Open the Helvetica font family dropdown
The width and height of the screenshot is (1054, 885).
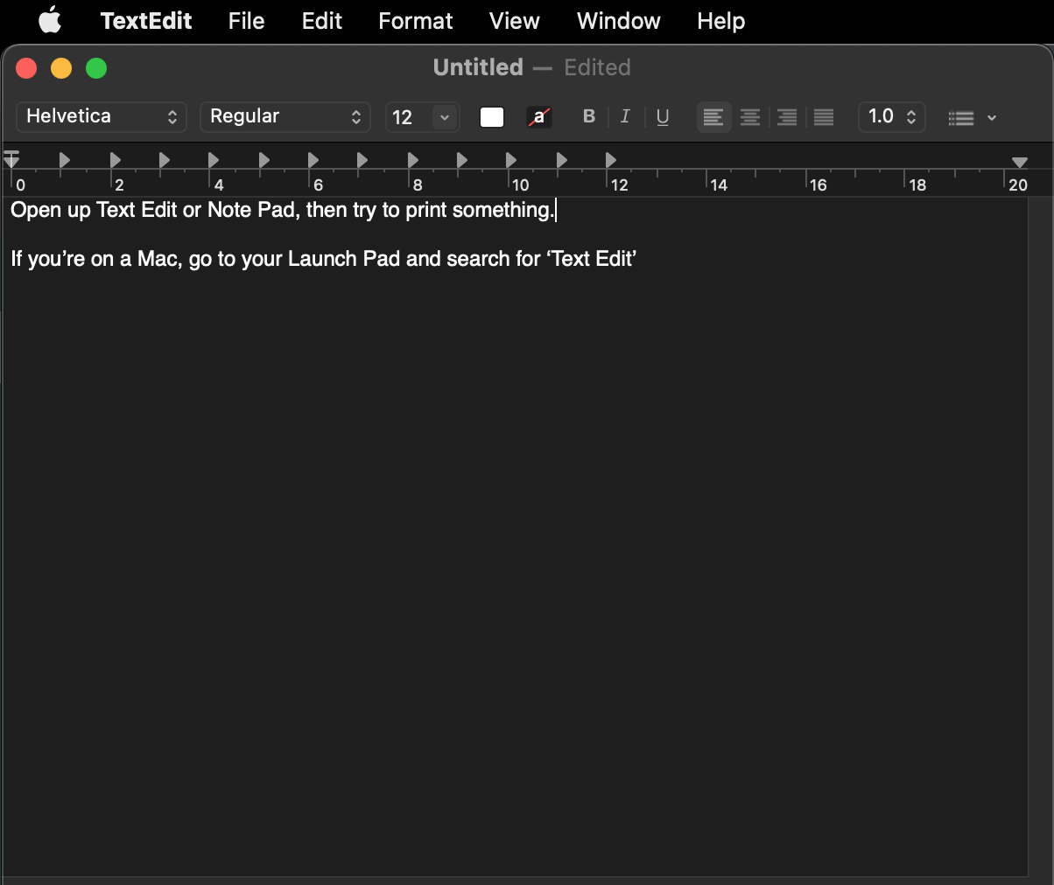coord(102,116)
